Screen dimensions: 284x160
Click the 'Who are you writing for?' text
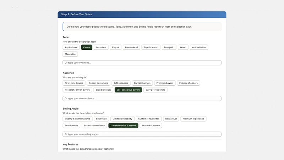pyautogui.click(x=75, y=77)
